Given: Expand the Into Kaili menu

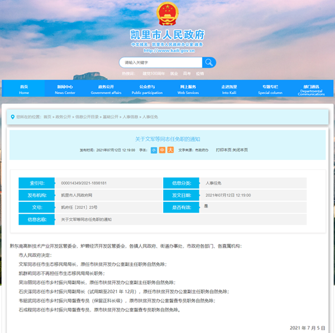Looking at the screenshot, I should (x=229, y=89).
